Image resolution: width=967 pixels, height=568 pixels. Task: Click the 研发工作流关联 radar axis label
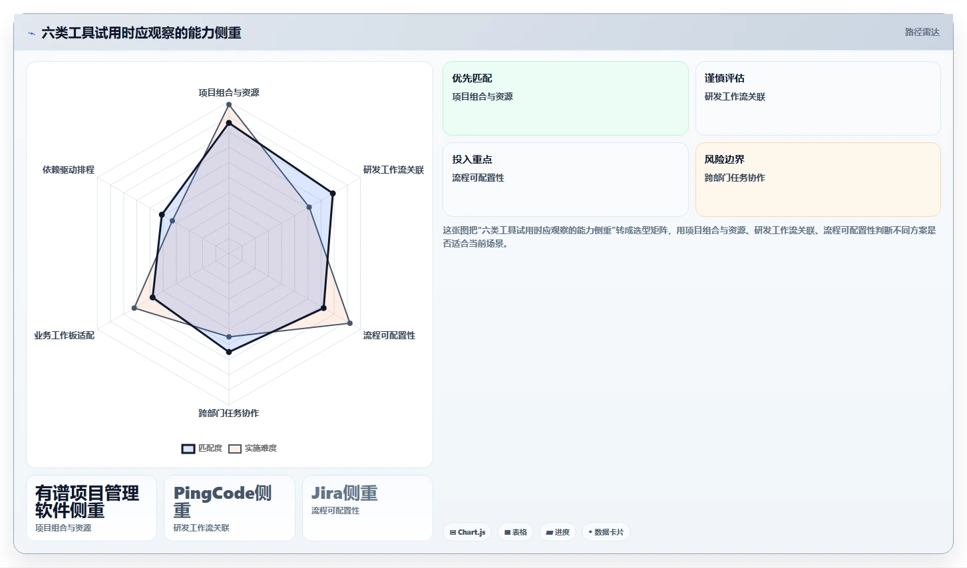tap(393, 170)
